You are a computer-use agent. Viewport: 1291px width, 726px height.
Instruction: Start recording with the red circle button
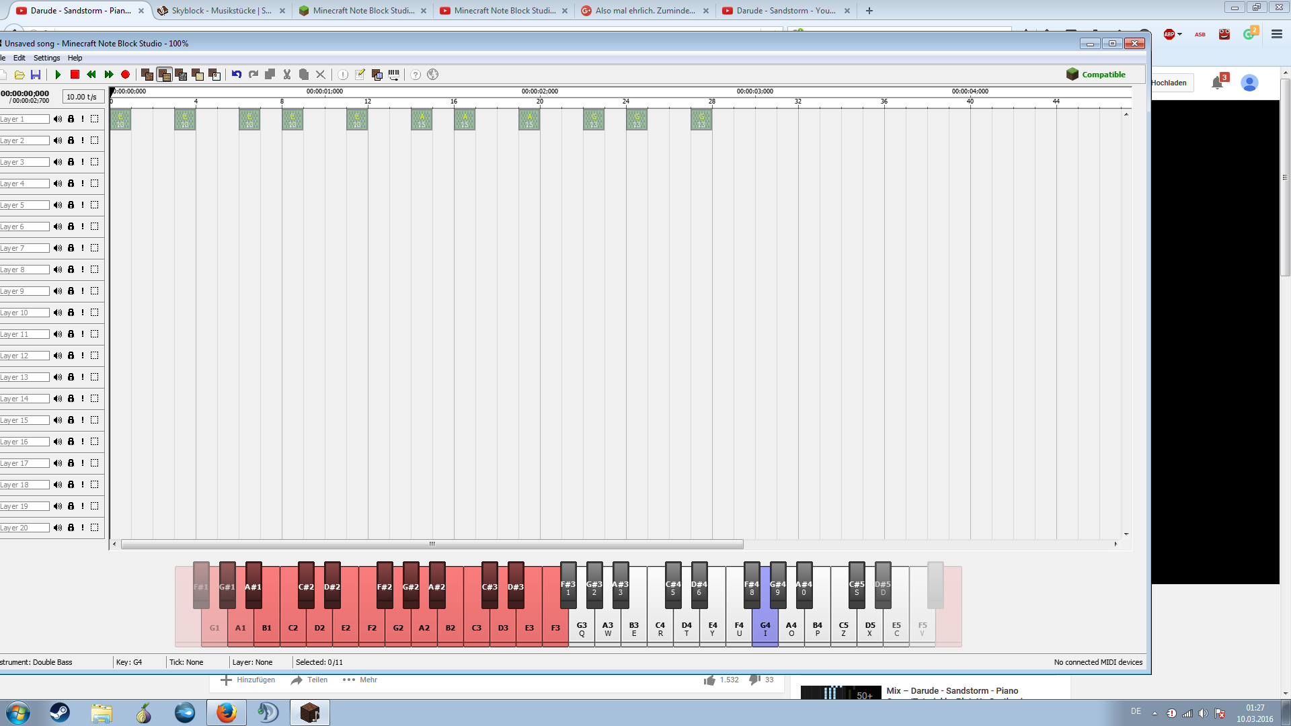click(x=125, y=75)
